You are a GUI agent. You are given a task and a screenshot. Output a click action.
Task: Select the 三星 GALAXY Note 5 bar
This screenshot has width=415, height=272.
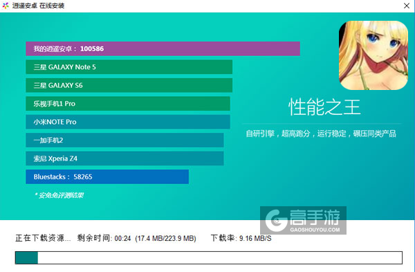tap(129, 67)
